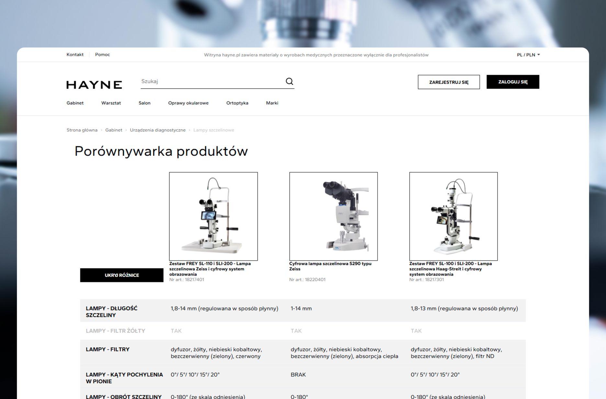606x399 pixels.
Task: Click the hayne.pl medical professionals notice
Action: coord(316,55)
